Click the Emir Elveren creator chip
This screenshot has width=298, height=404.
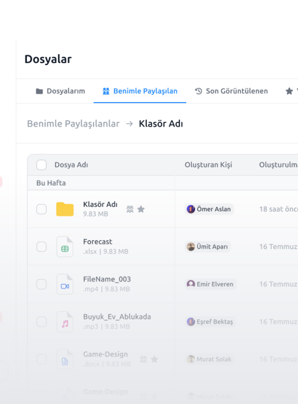coord(210,284)
